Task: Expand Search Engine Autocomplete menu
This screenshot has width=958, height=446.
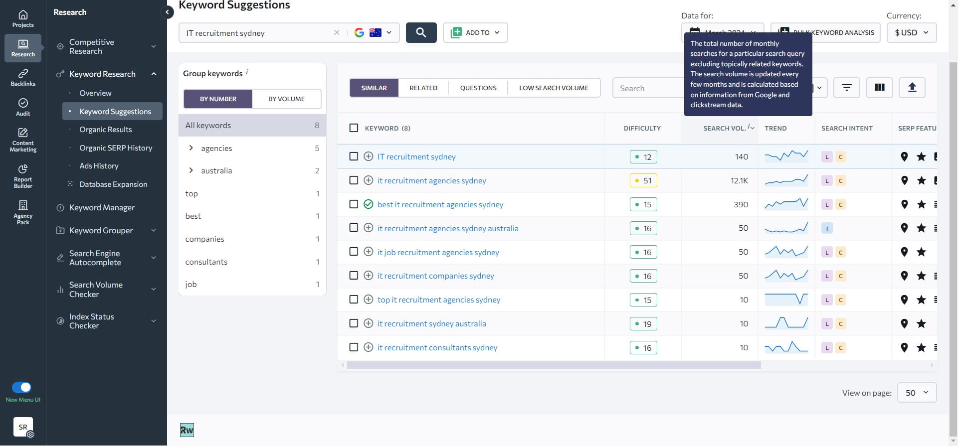Action: tap(107, 258)
